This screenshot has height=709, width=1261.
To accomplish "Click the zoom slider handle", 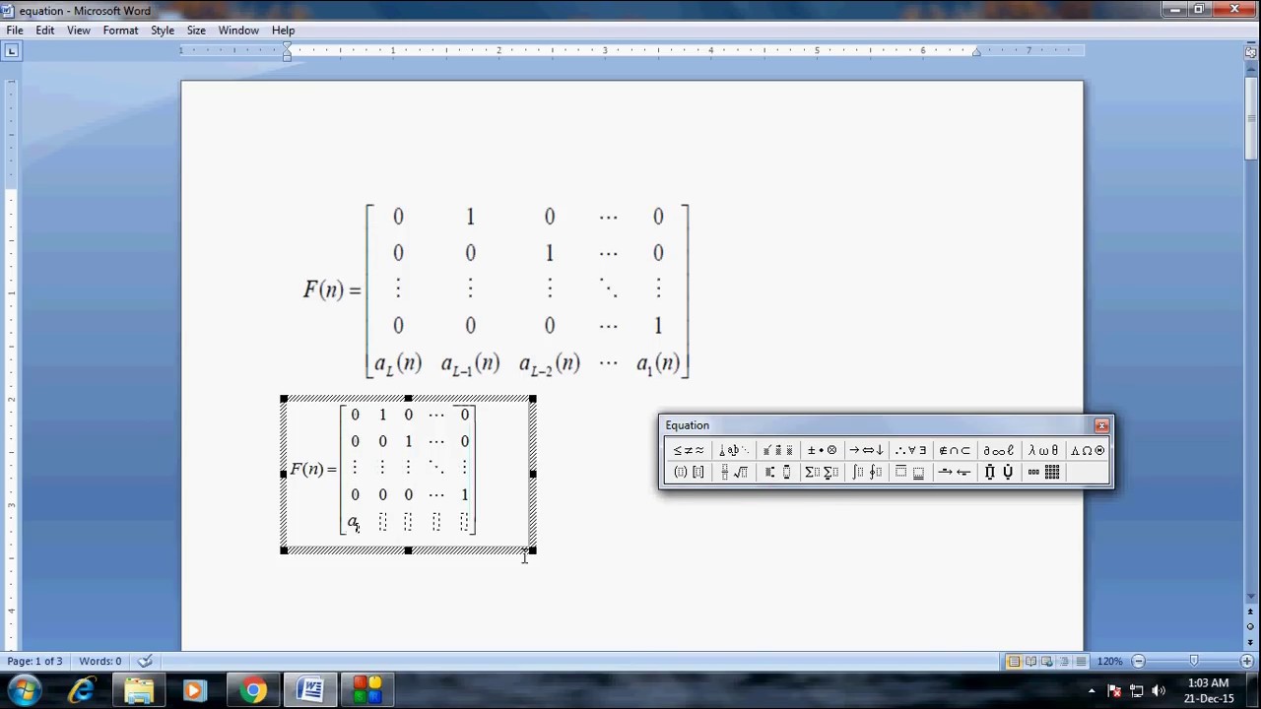I will click(x=1194, y=662).
